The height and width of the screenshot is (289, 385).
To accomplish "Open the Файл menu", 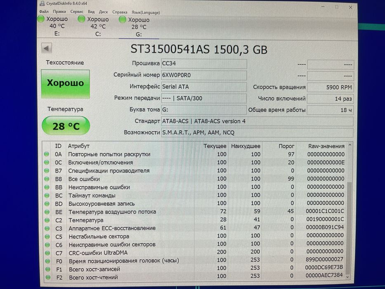I will tap(44, 11).
